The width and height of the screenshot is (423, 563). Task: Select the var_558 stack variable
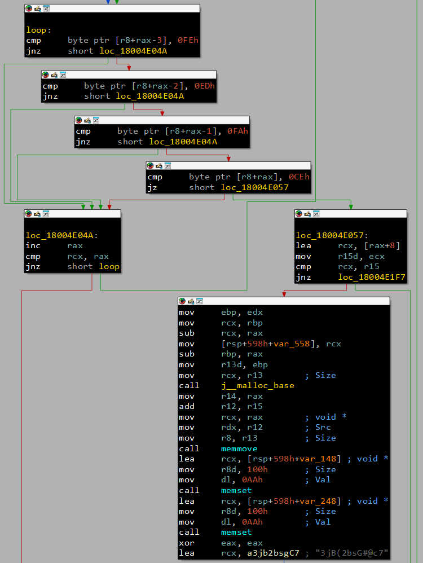[291, 344]
